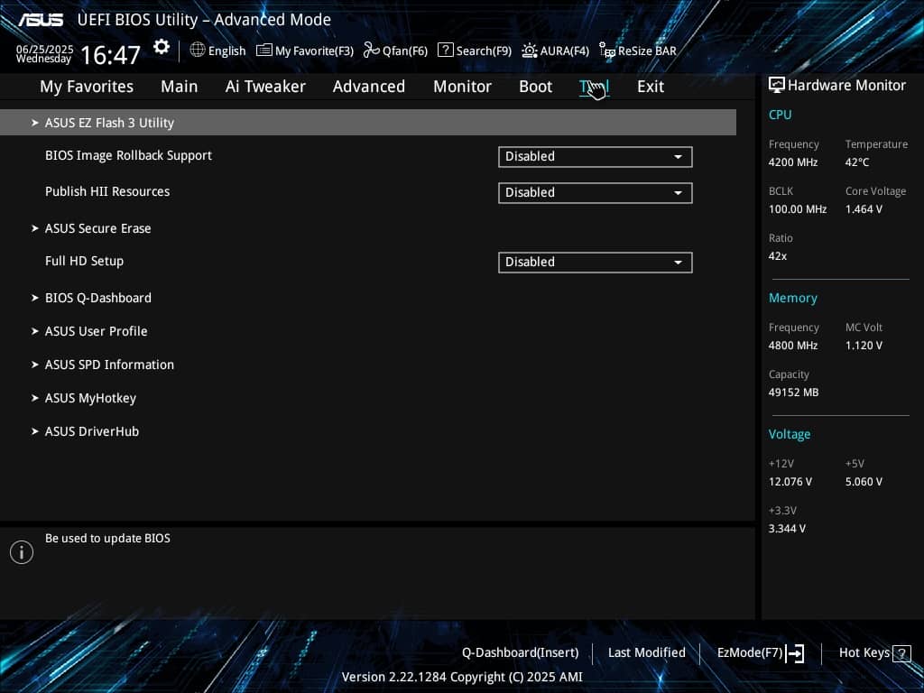This screenshot has width=924, height=693.
Task: Click memory capacity value 49152 MB
Action: [x=793, y=393]
